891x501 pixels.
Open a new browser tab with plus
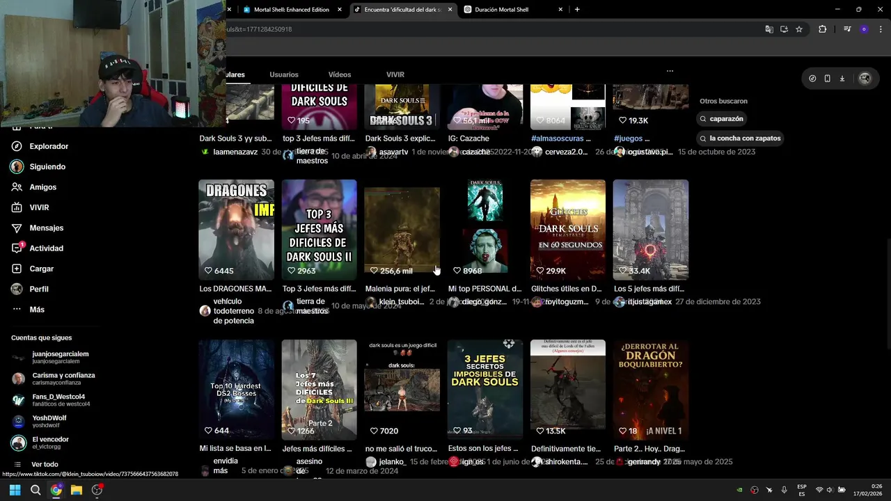[x=577, y=10]
